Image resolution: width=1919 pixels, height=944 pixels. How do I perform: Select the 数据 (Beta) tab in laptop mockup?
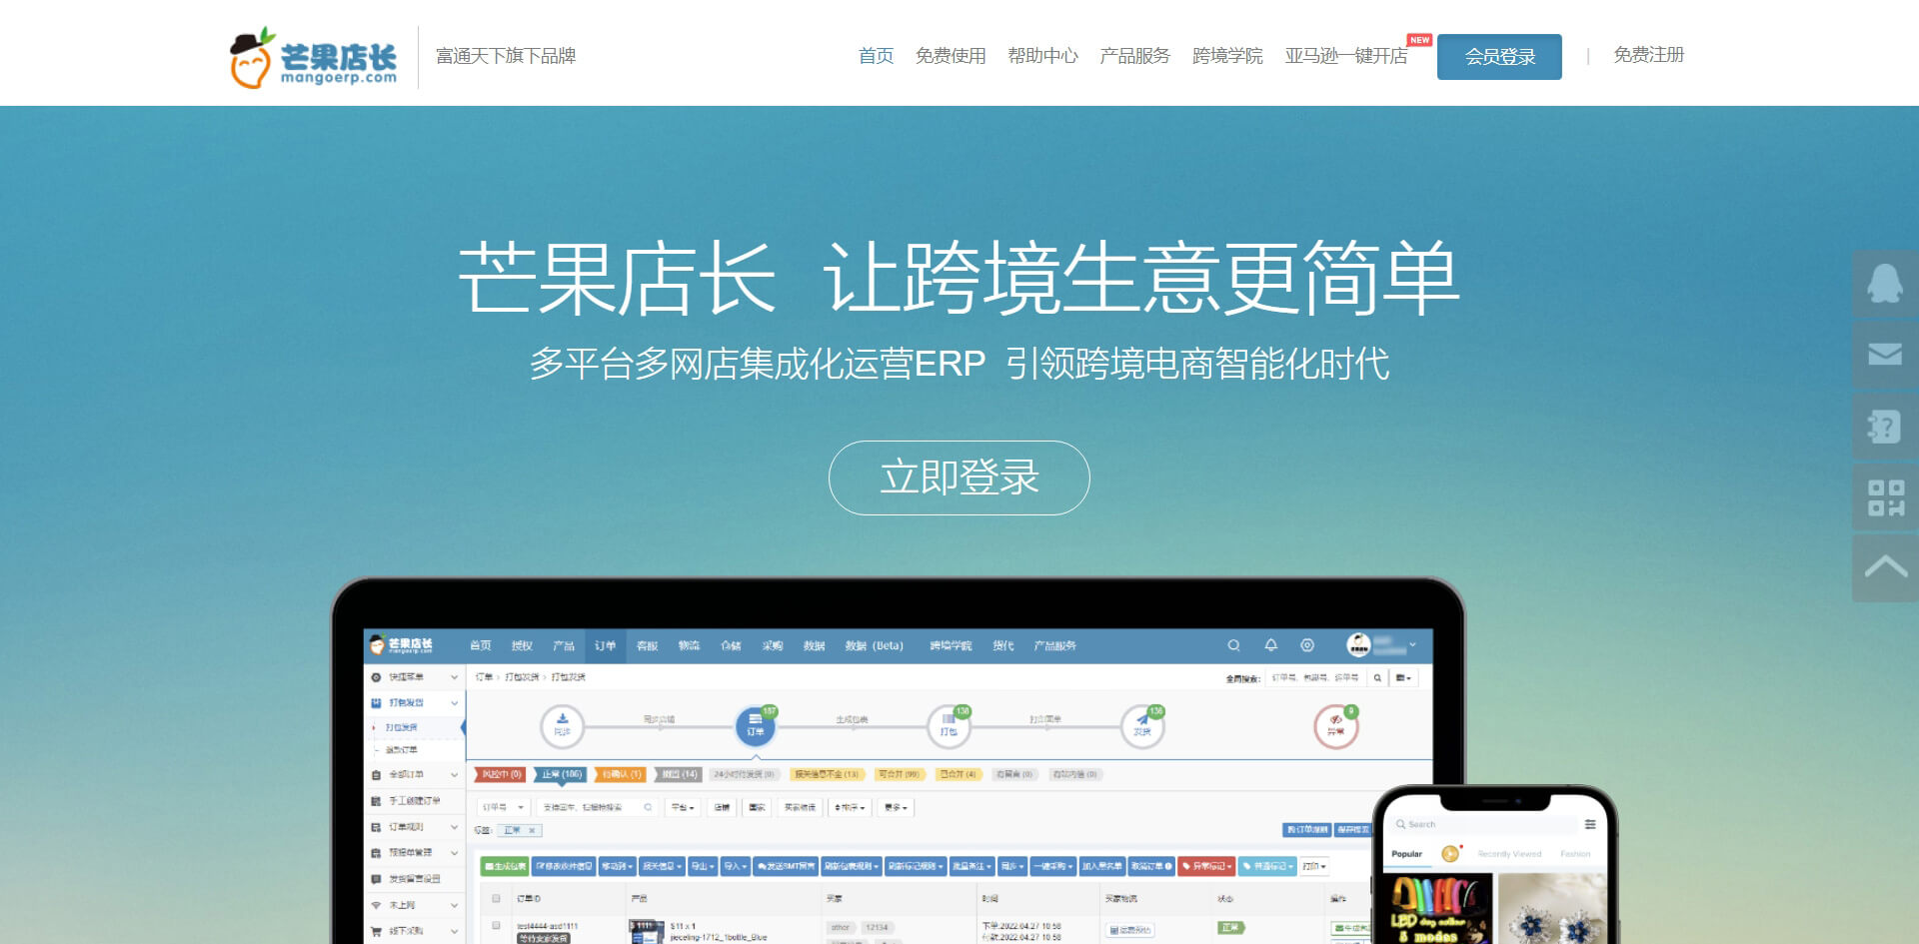tap(874, 646)
